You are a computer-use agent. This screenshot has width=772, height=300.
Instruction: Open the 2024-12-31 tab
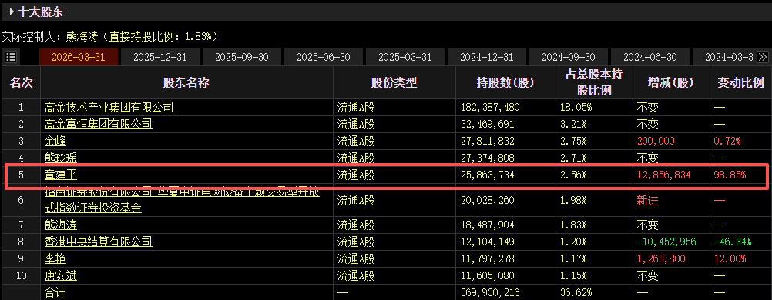pyautogui.click(x=487, y=57)
